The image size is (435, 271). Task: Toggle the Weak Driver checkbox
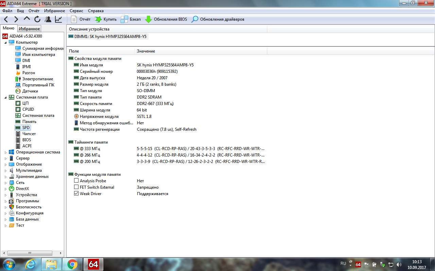pyautogui.click(x=76, y=194)
